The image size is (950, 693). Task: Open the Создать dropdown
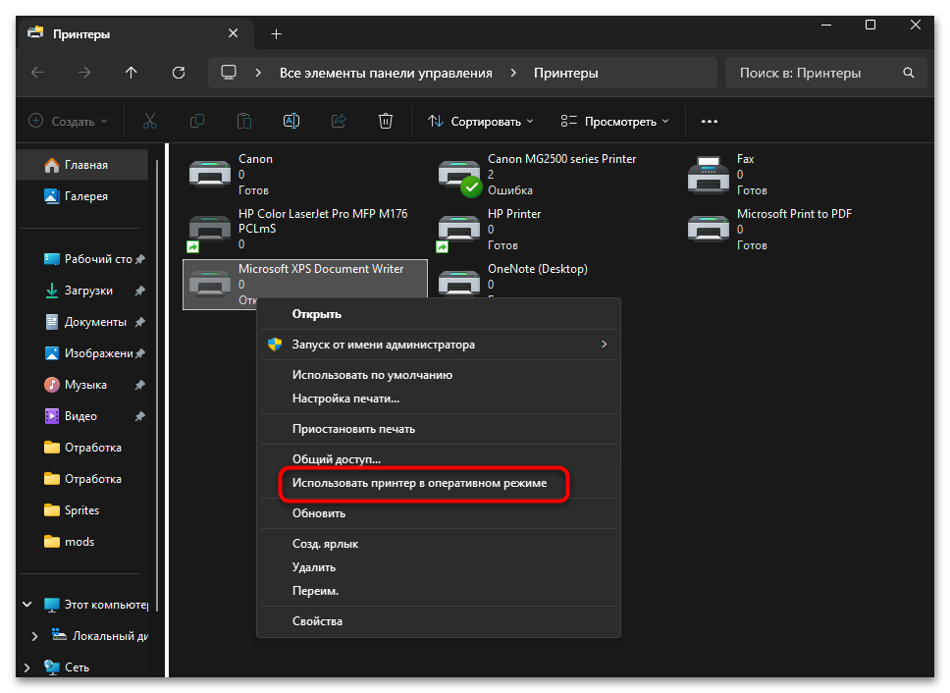(x=68, y=121)
